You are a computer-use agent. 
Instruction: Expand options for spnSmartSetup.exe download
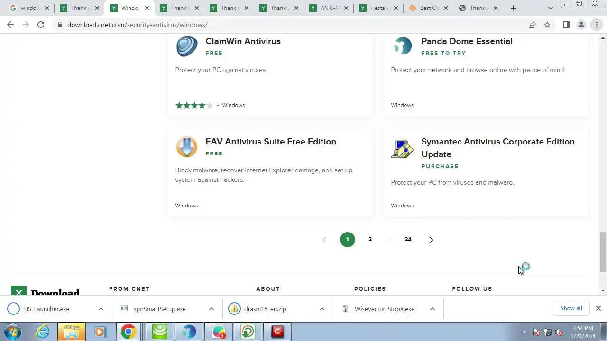pos(211,309)
